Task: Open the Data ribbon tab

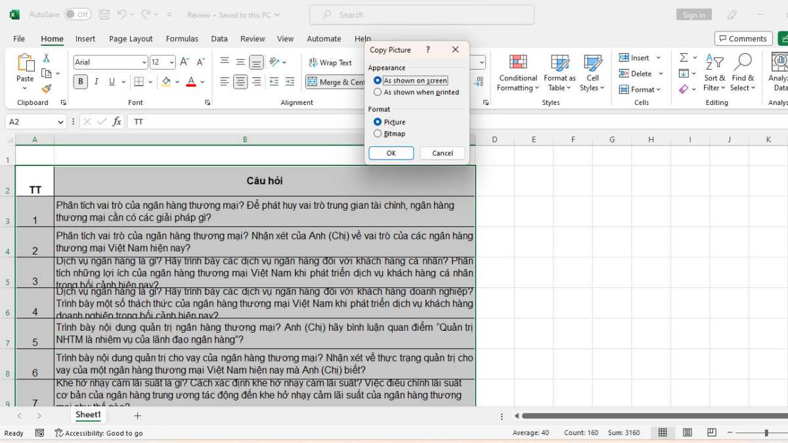Action: (x=219, y=39)
